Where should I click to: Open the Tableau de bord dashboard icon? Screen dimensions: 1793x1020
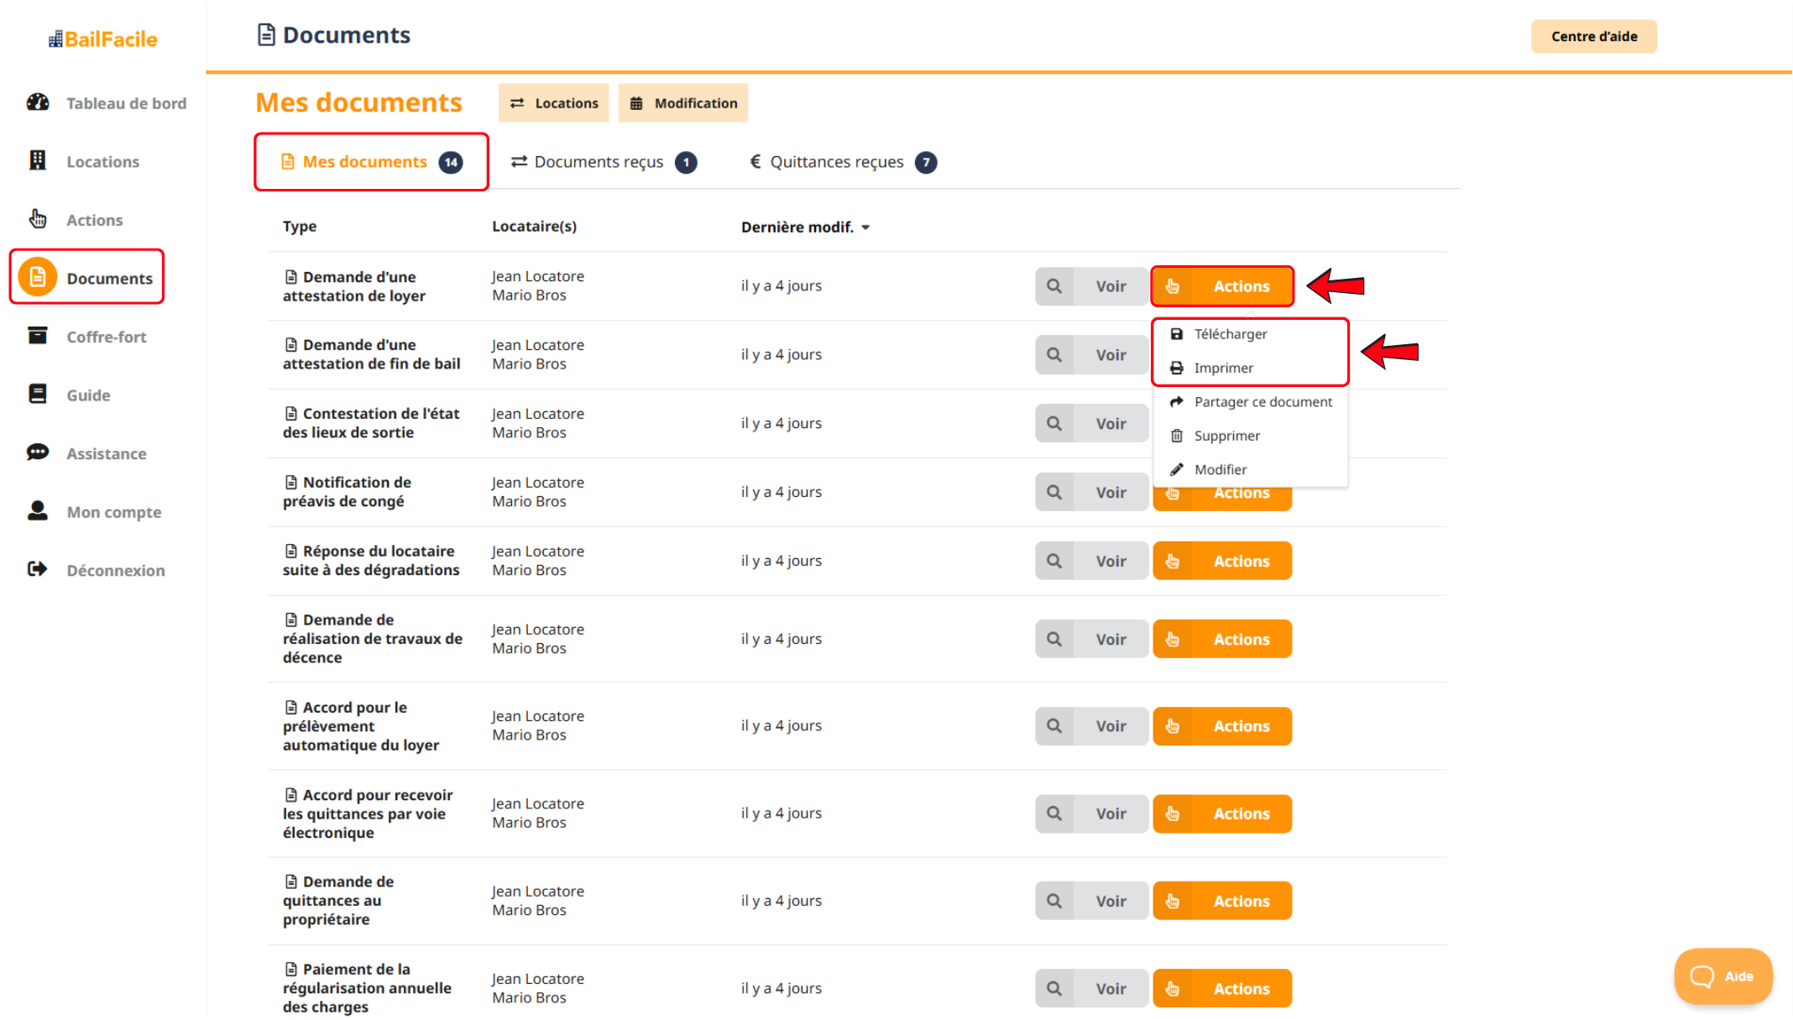point(38,102)
